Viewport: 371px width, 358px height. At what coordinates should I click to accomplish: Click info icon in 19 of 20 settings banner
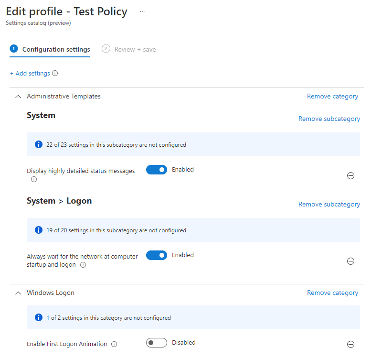tap(39, 230)
